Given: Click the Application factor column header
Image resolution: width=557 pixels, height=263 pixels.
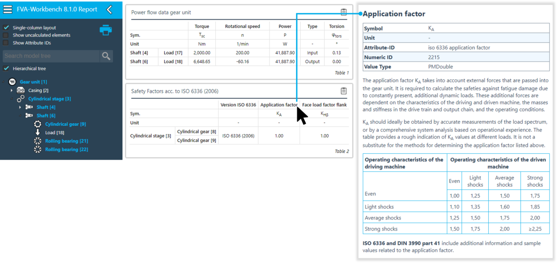Looking at the screenshot, I should (x=278, y=105).
